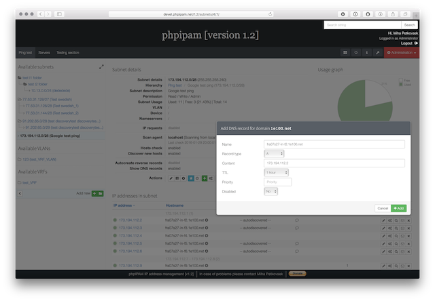Open VLAN 123 test_VRF_VLAN

coord(39,159)
